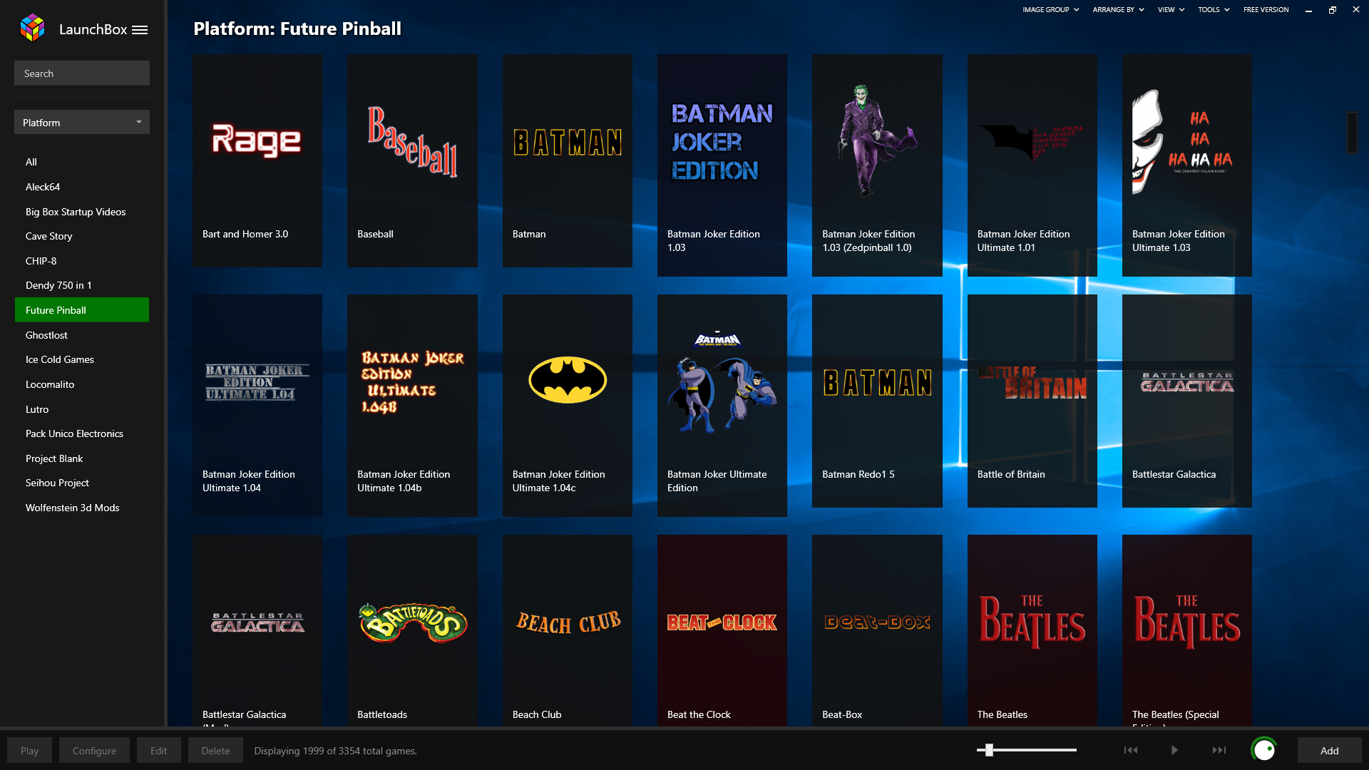
Task: Click the Delete button
Action: [x=215, y=750]
